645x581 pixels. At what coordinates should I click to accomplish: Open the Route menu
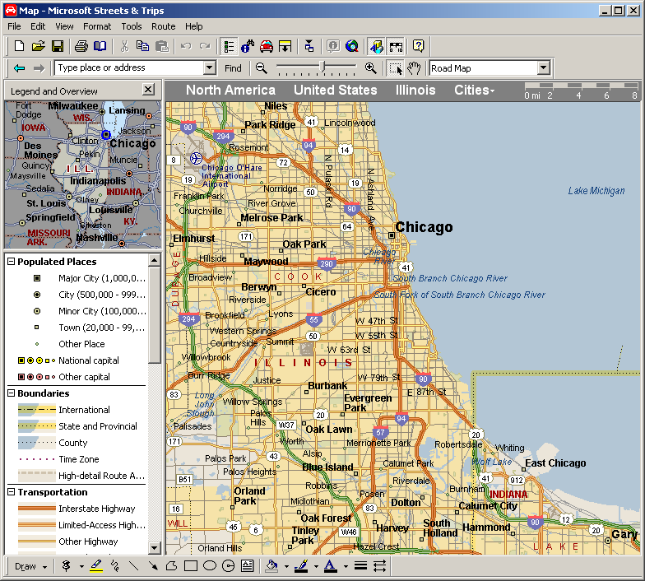[x=163, y=26]
